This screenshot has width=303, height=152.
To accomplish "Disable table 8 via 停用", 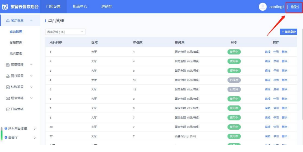I will pyautogui.click(x=276, y=117).
